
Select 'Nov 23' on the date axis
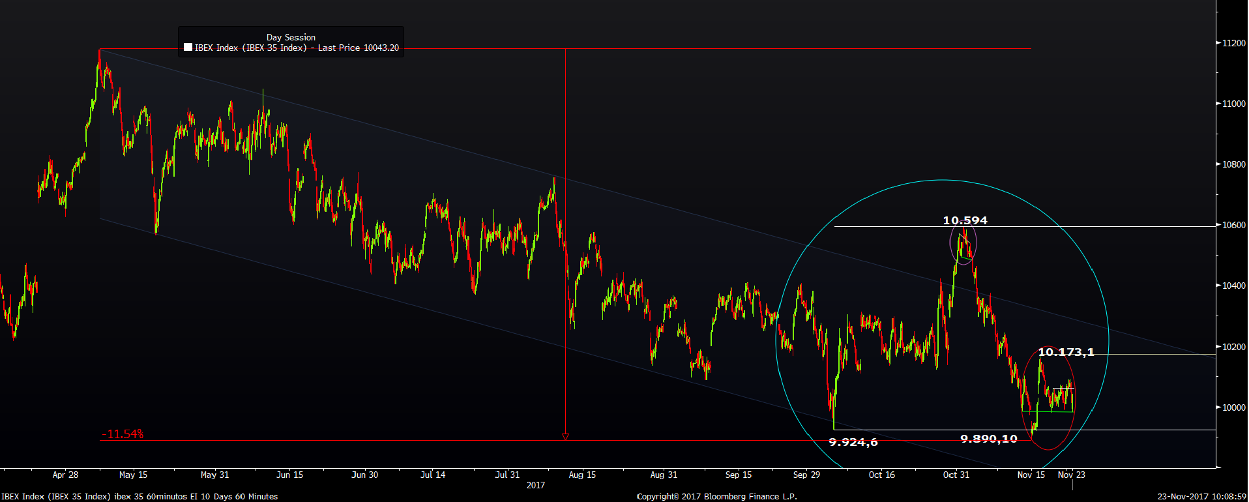point(1071,475)
